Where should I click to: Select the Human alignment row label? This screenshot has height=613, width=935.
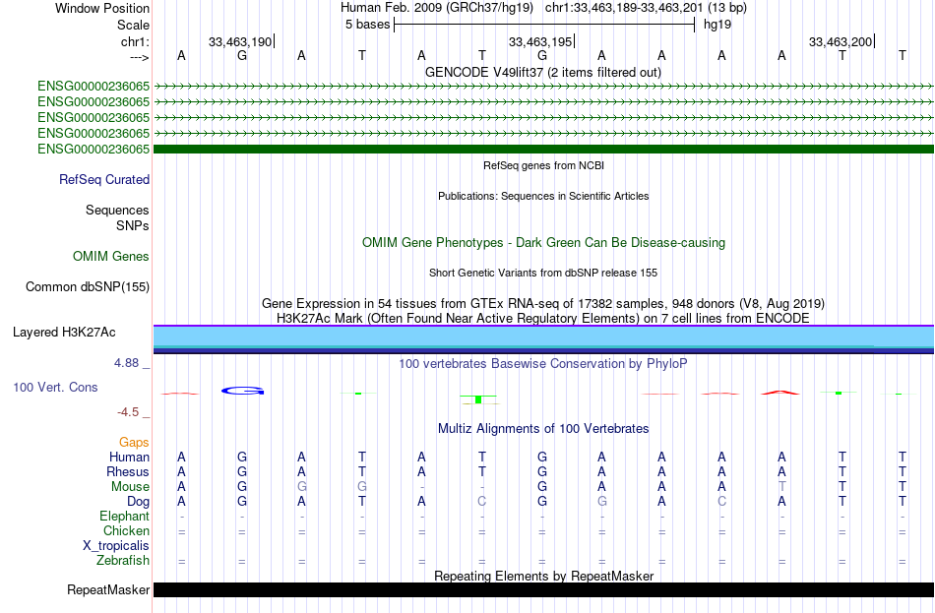coord(129,457)
